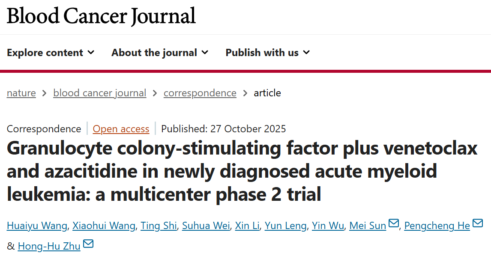Open the About the journal menu
The height and width of the screenshot is (262, 491).
tap(160, 53)
